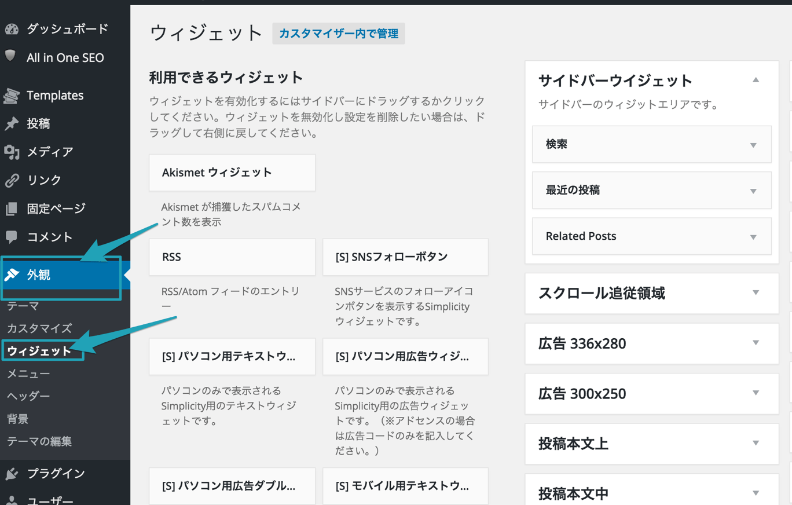Open the プラグイン menu label
Viewport: 792px width, 505px height.
(56, 474)
